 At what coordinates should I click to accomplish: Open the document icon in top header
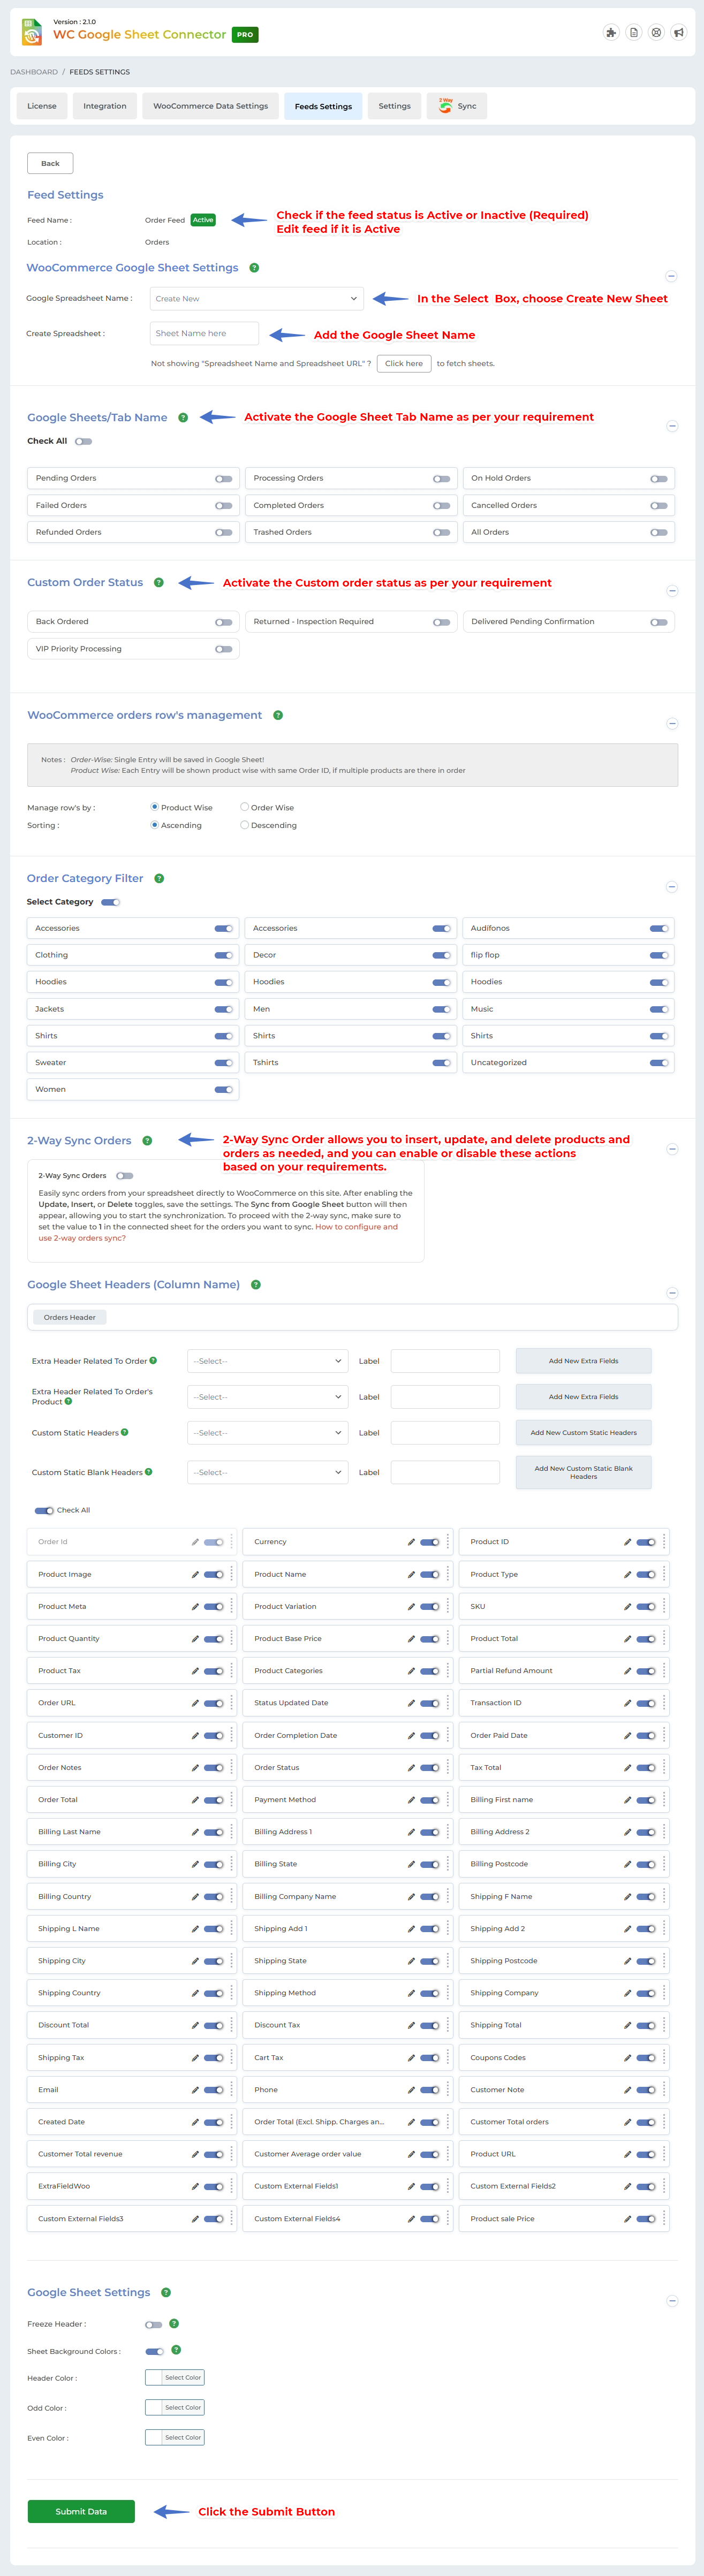634,33
